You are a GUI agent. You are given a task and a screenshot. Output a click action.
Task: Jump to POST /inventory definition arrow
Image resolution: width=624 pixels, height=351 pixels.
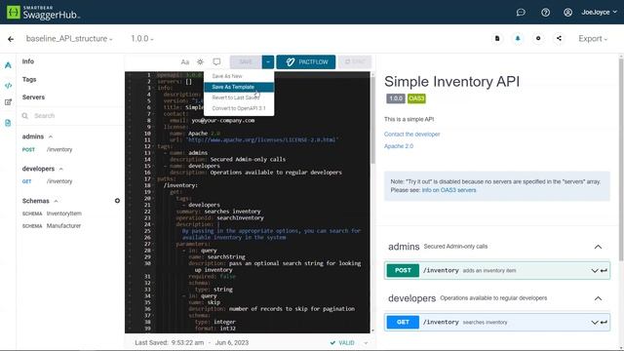pyautogui.click(x=604, y=271)
